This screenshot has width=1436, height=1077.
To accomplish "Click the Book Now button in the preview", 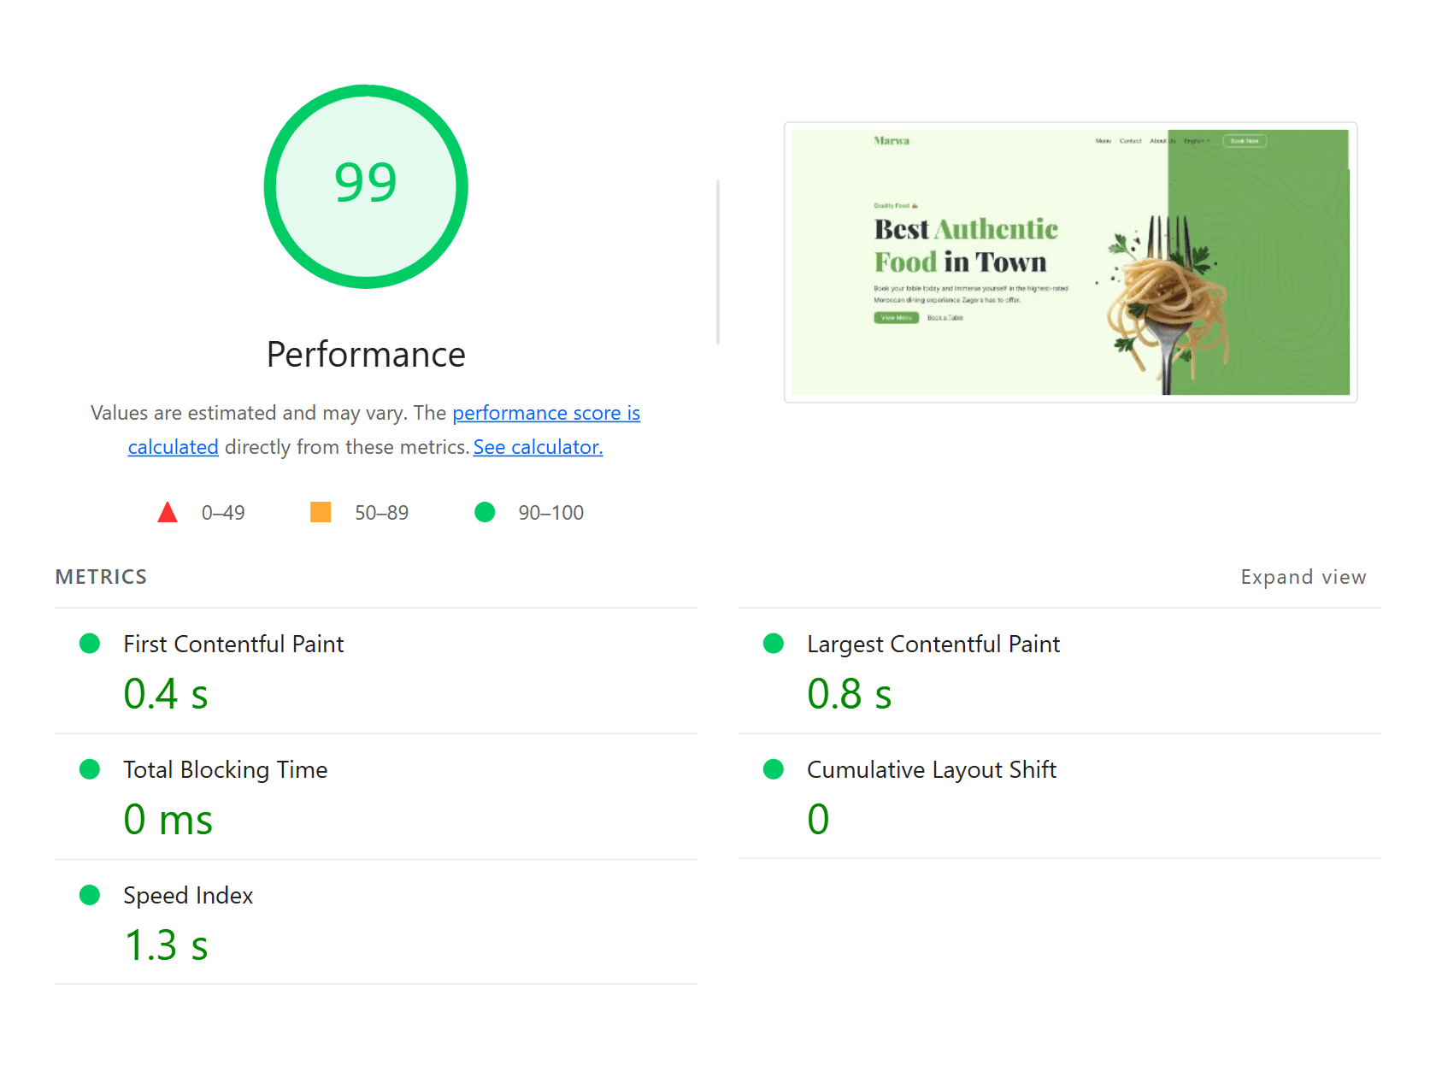I will point(1245,141).
